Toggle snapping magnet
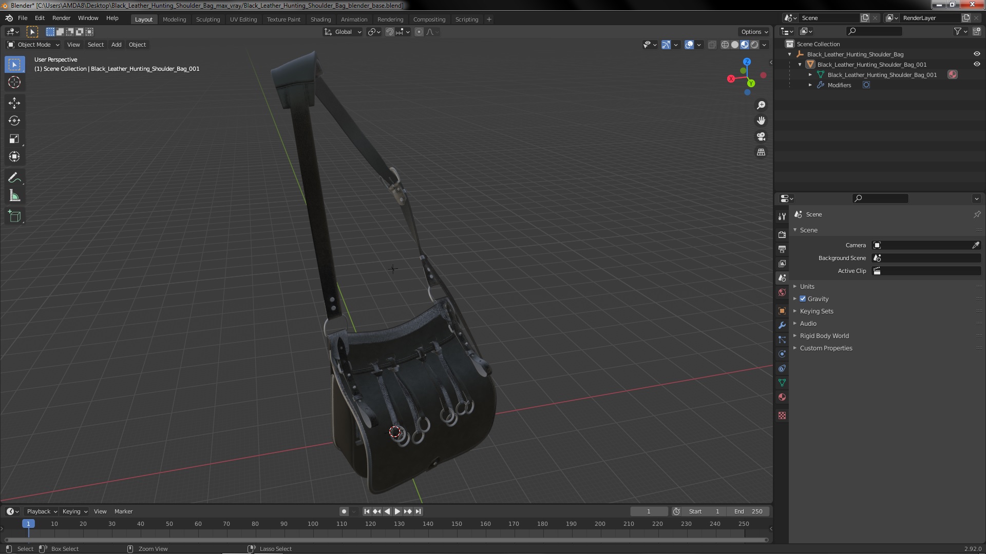The image size is (986, 554). tap(390, 32)
